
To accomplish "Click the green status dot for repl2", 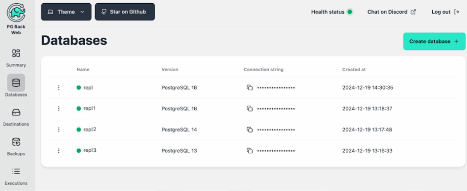I will click(x=78, y=129).
